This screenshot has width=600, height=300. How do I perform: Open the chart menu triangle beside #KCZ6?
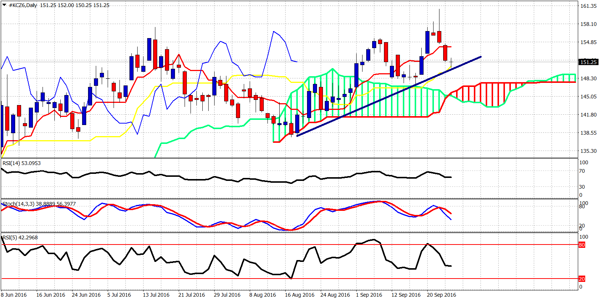(4, 5)
